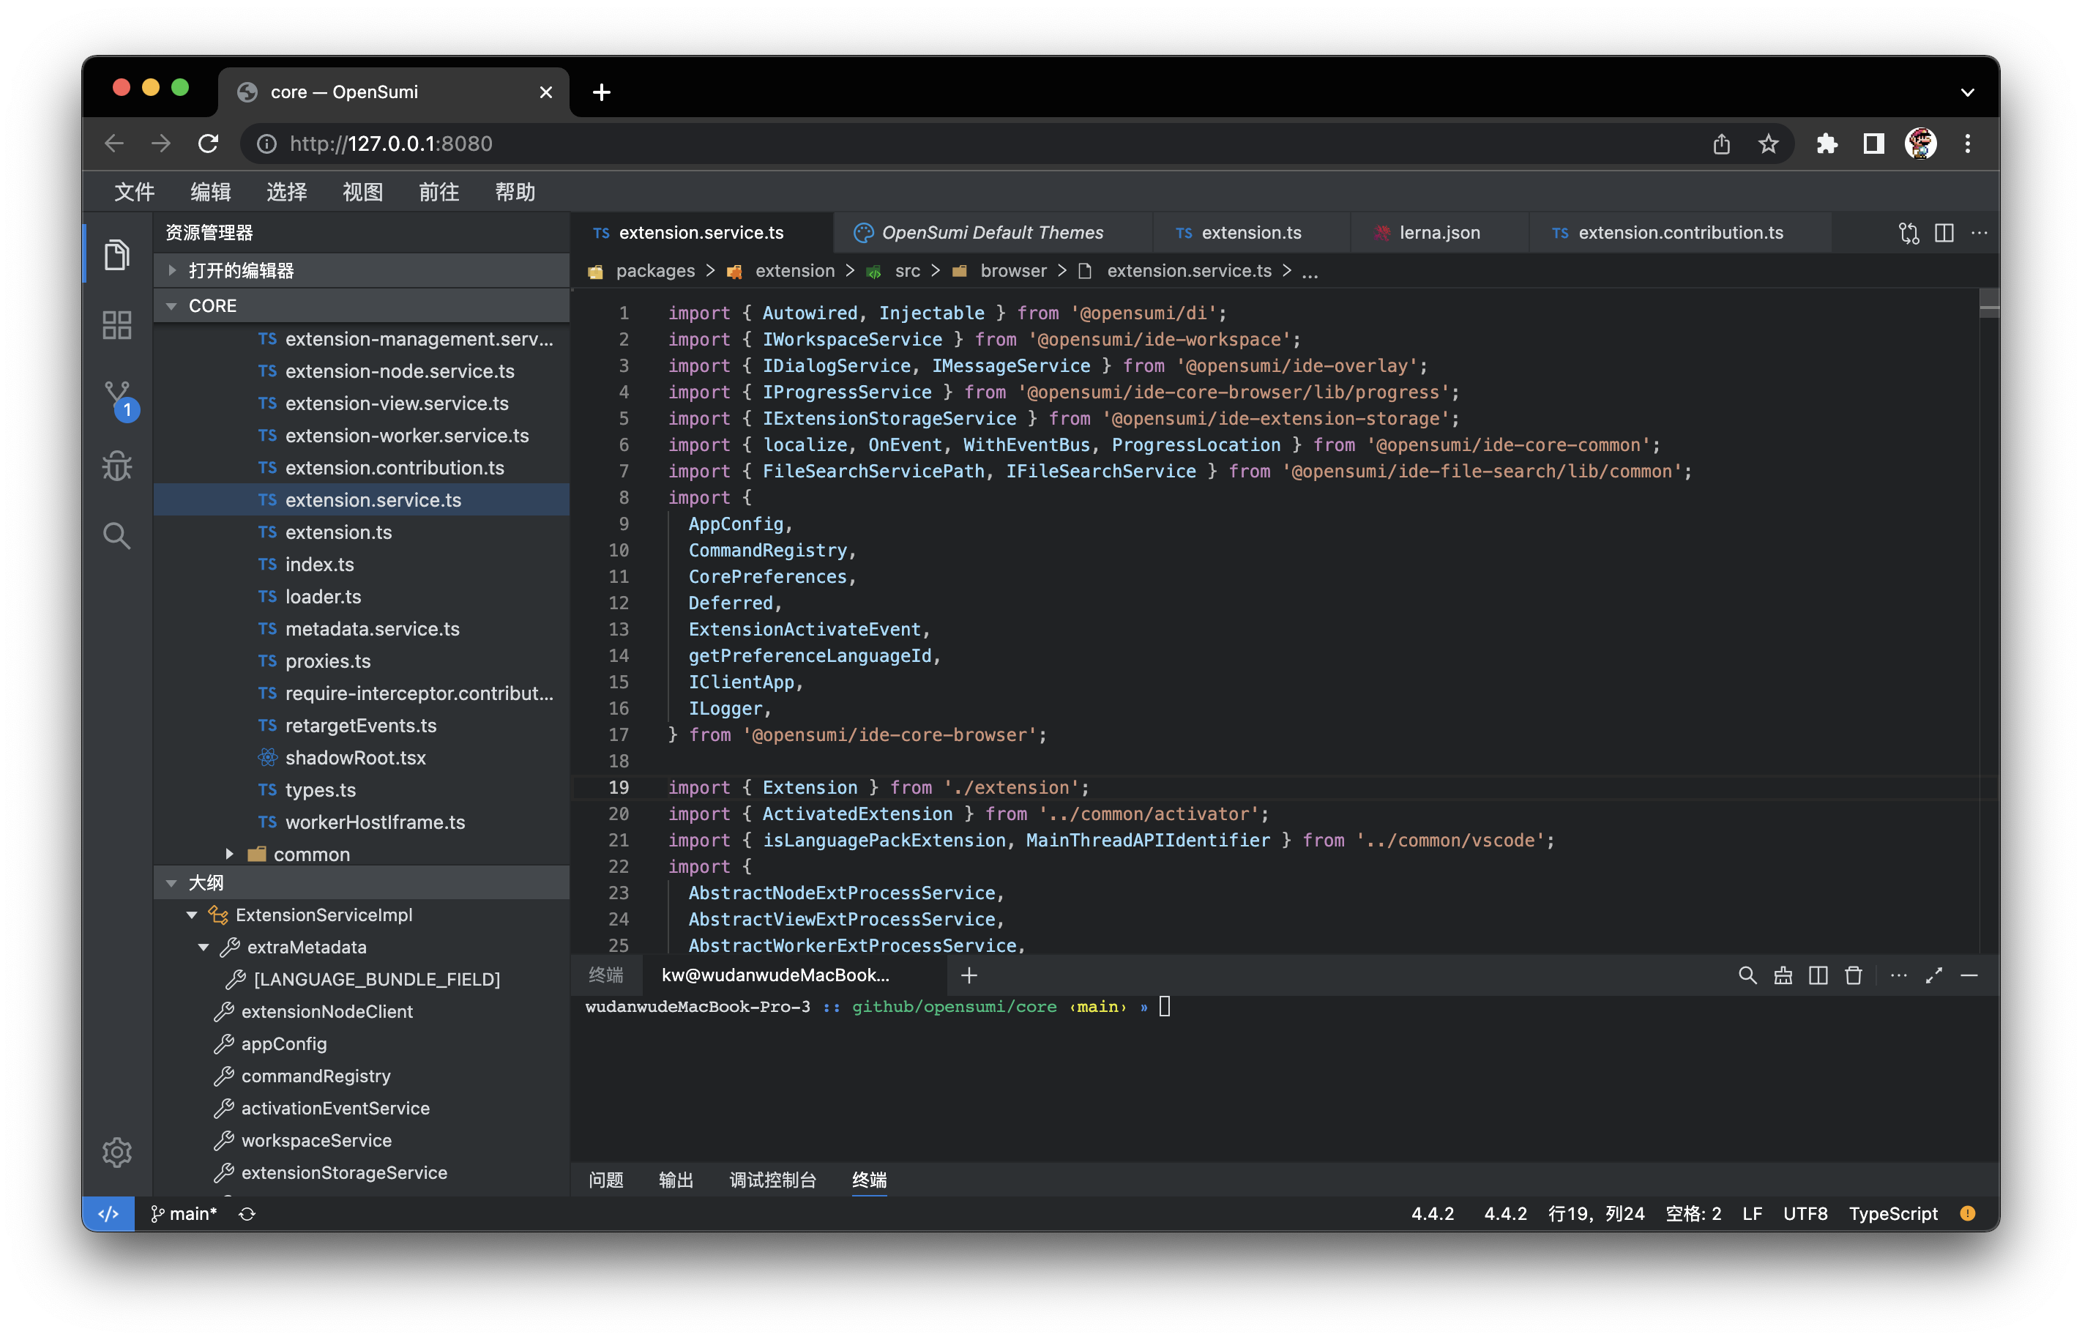
Task: Split the editor with split icon
Action: 1944,232
